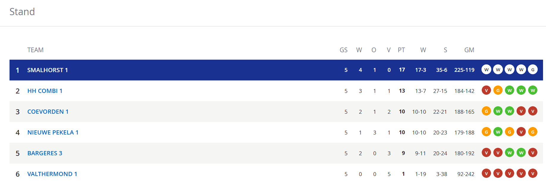Click NIEUWE PEKELA 1's red V badge
This screenshot has width=546, height=187.
click(x=521, y=132)
